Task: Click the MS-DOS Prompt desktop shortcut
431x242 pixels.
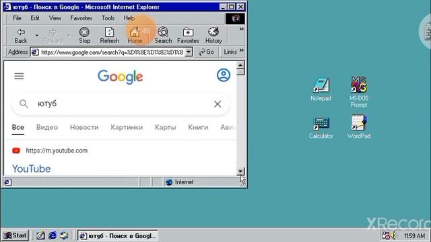Action: click(x=359, y=92)
